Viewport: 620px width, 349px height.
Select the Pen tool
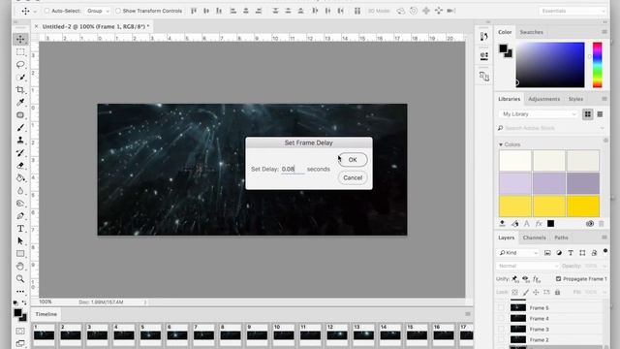(20, 216)
